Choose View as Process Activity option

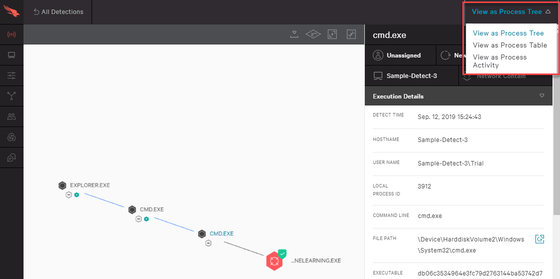click(499, 61)
